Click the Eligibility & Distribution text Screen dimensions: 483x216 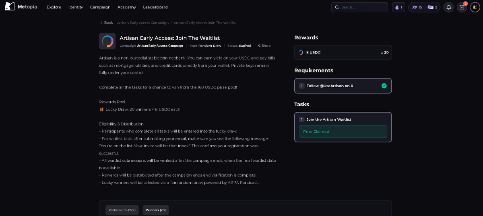(x=121, y=124)
